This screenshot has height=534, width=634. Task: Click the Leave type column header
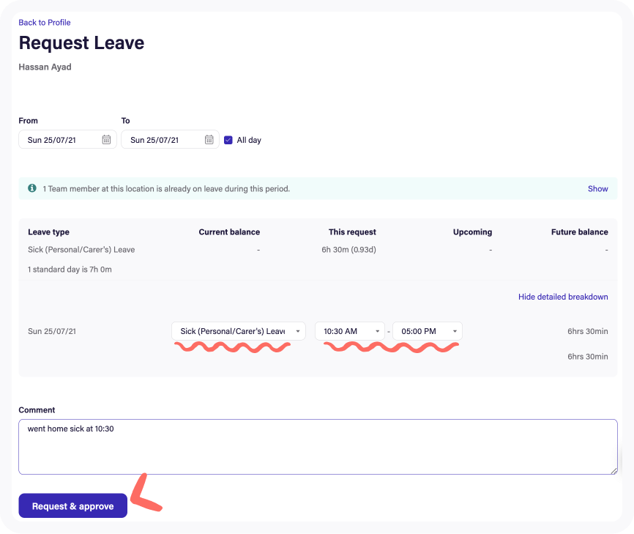[48, 232]
